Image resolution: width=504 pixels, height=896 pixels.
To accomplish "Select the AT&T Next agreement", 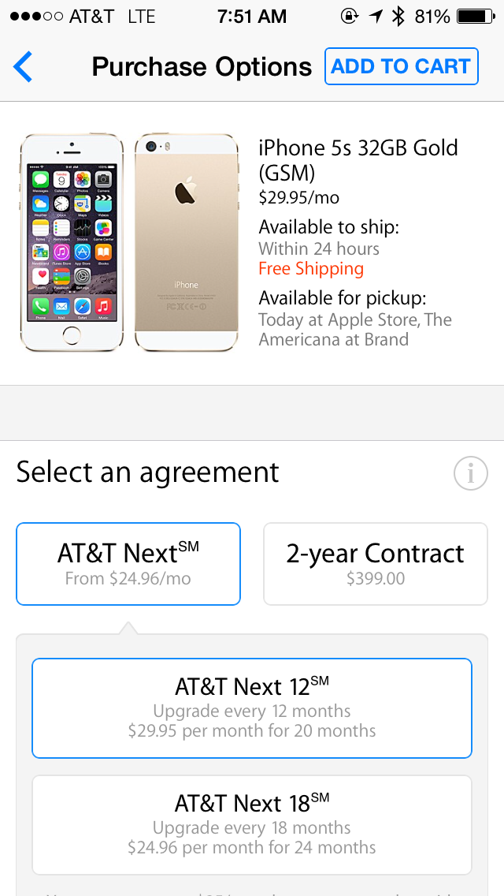I will click(128, 563).
